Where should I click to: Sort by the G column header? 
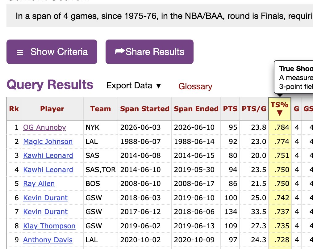pyautogui.click(x=296, y=109)
